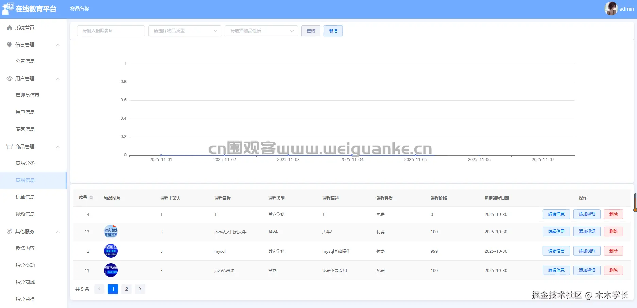Open 商品分类 menu item
This screenshot has width=637, height=308.
coord(33,163)
